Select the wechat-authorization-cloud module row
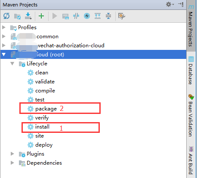This screenshot has height=178, width=197. (93, 46)
